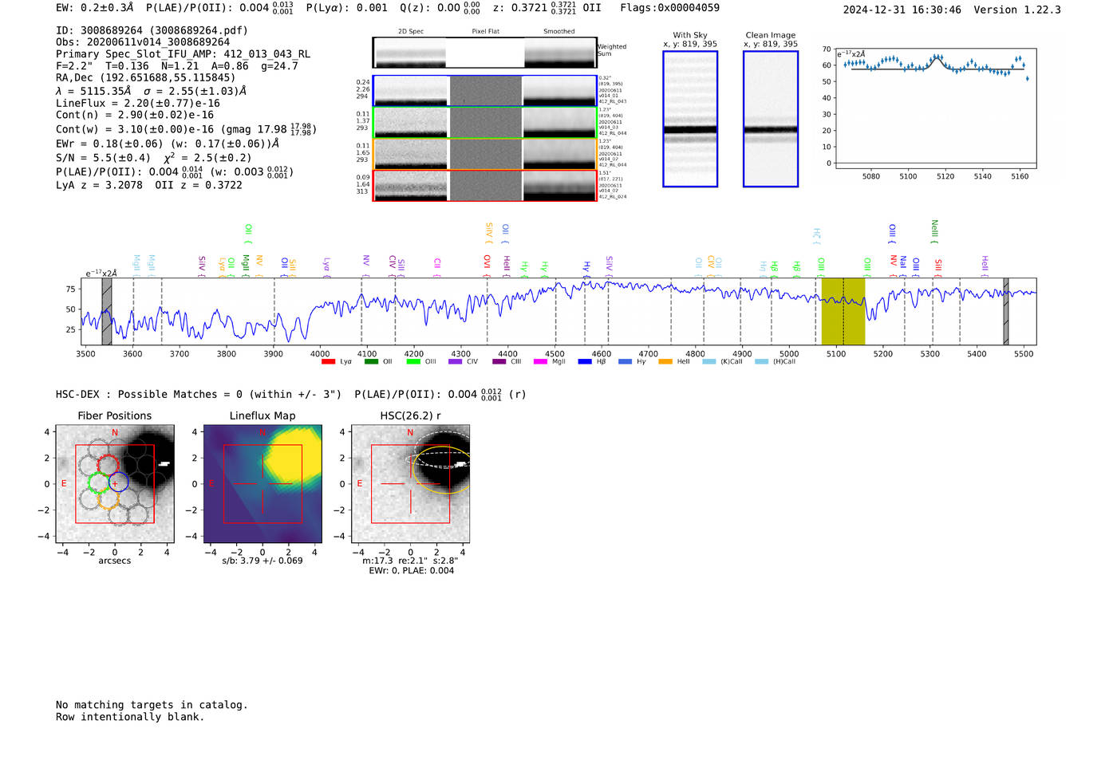The height and width of the screenshot is (760, 1117).
Task: Click the Gaussian emission line fit plot
Action: point(935,108)
